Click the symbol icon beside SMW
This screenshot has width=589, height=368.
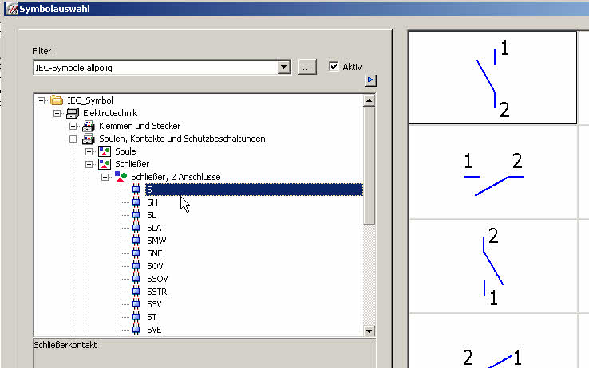[136, 241]
